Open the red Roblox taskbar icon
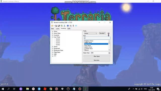 click(45, 89)
